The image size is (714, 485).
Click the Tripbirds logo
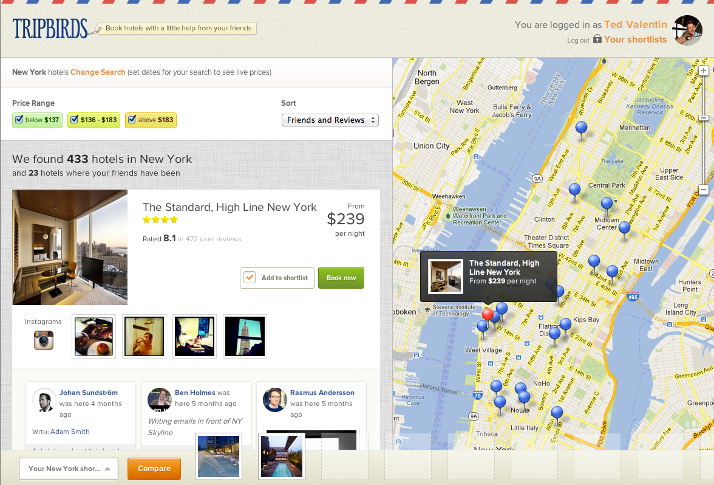pos(50,29)
